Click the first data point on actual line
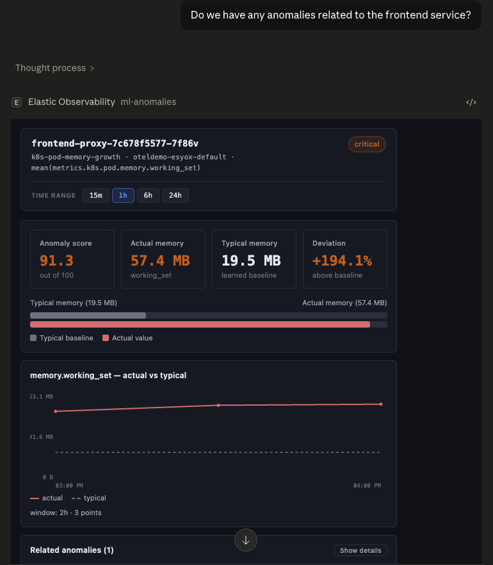The width and height of the screenshot is (493, 565). click(x=56, y=411)
